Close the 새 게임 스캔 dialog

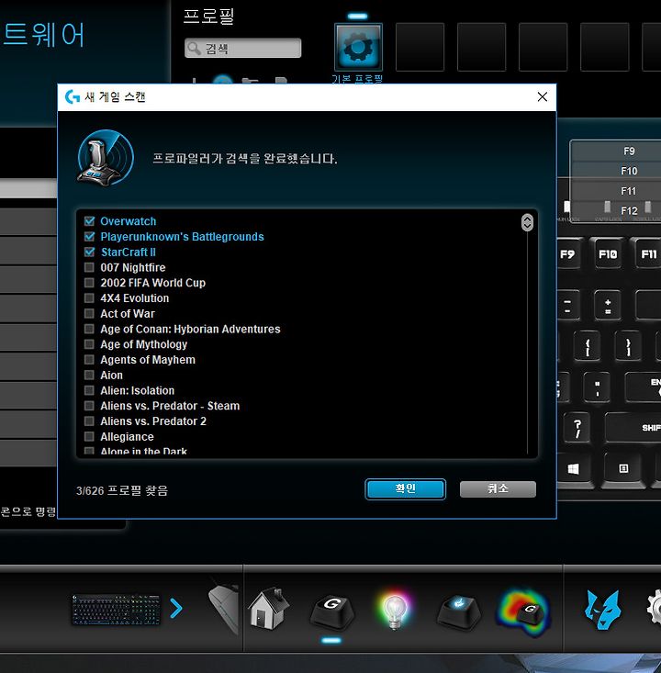pyautogui.click(x=542, y=97)
